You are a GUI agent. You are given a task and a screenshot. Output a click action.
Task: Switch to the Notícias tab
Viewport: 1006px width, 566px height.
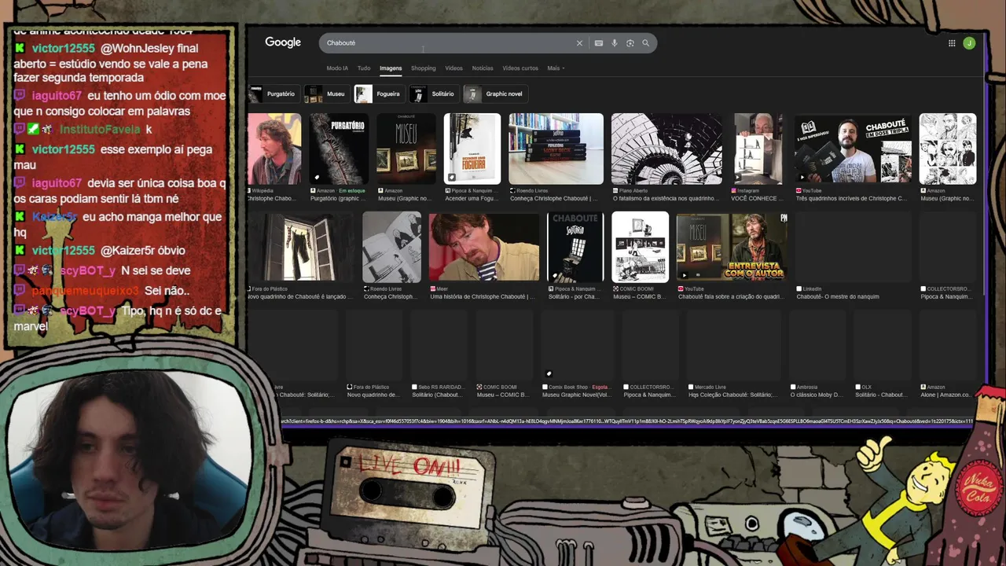pos(483,68)
